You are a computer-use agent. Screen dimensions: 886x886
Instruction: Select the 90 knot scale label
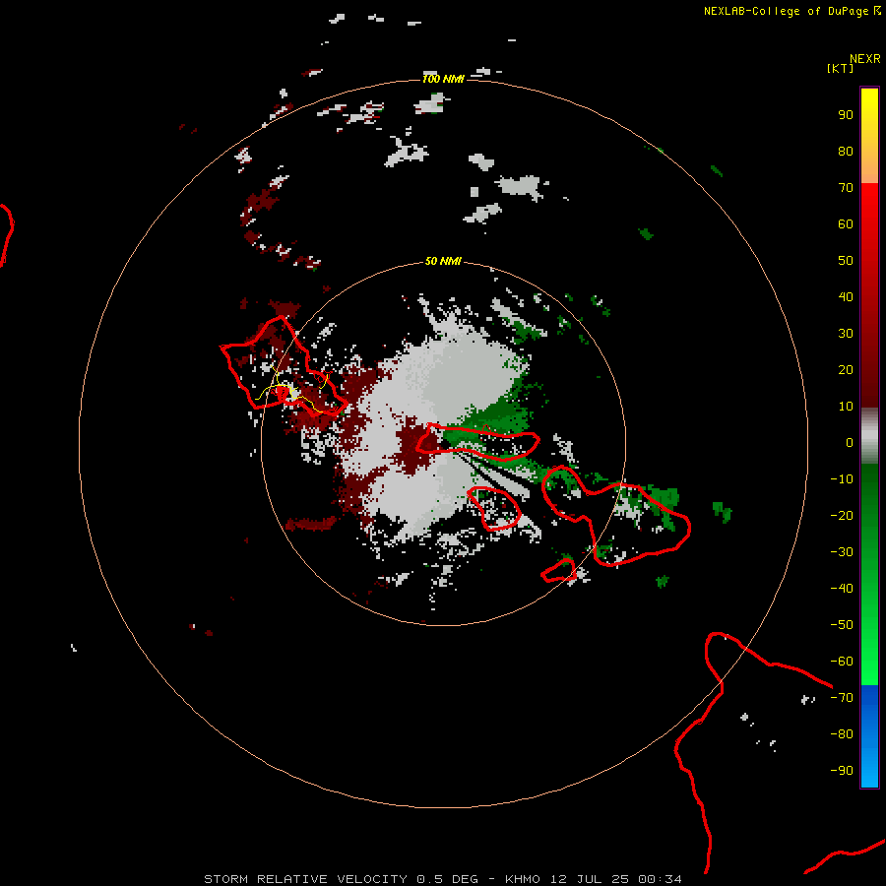tap(846, 115)
